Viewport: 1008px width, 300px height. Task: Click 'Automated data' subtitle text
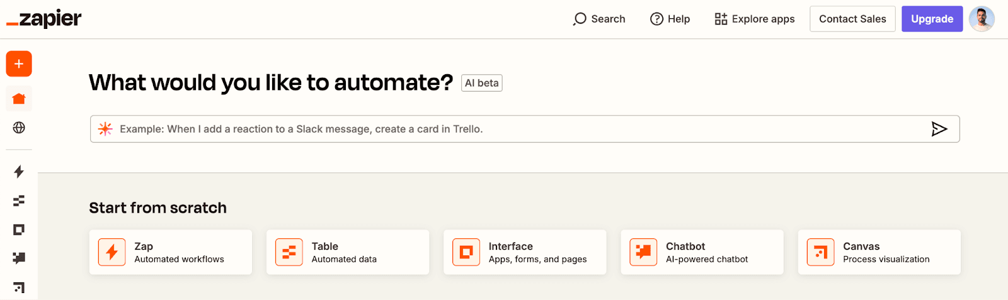tap(344, 259)
